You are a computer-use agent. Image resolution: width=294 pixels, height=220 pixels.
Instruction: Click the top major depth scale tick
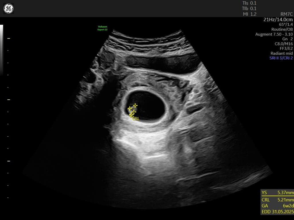coord(8,38)
